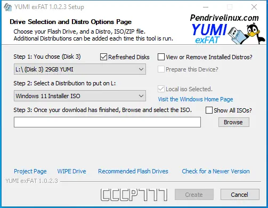Screen dimensions: 268x208
Task: Click the Create button
Action: tap(194, 195)
